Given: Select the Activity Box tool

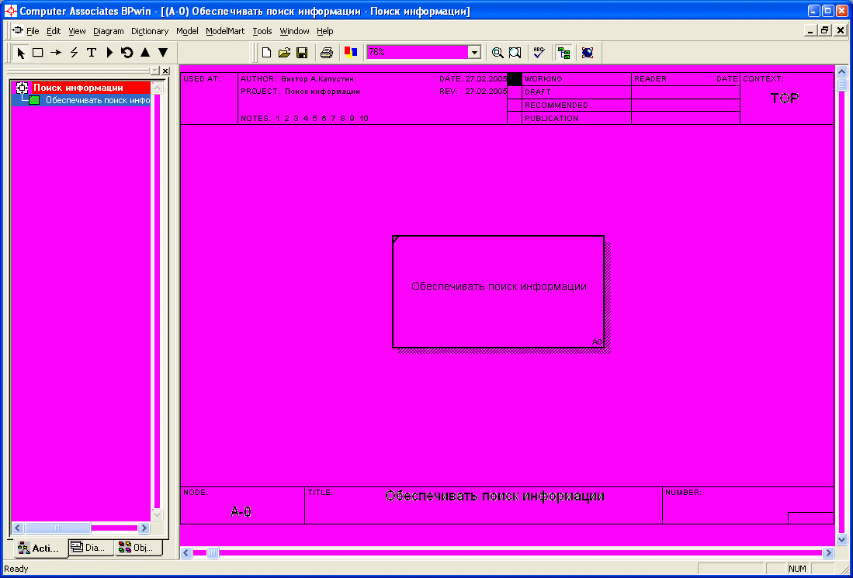Looking at the screenshot, I should 37,53.
